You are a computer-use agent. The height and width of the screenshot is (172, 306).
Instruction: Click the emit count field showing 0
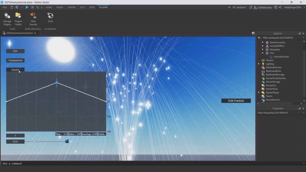coord(15,136)
